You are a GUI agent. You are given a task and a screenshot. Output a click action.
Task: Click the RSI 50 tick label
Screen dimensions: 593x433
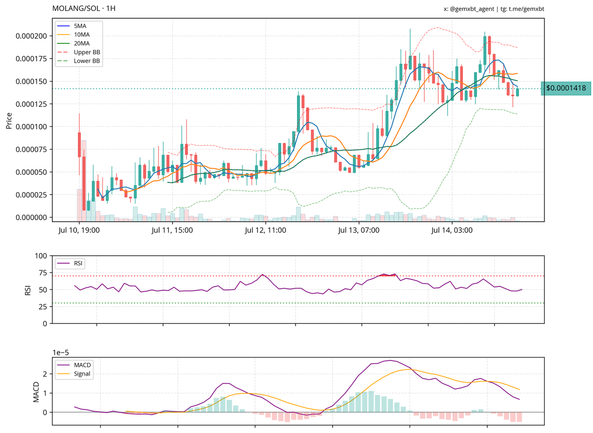pos(42,290)
